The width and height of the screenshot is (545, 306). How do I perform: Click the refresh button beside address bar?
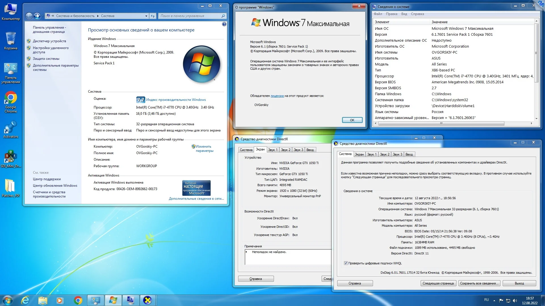coord(153,16)
